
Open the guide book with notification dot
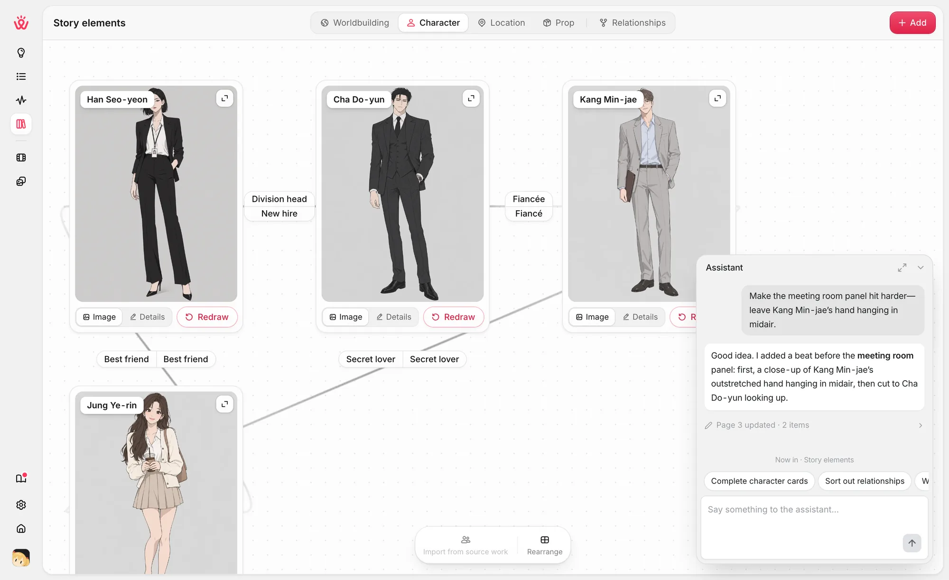pyautogui.click(x=21, y=478)
